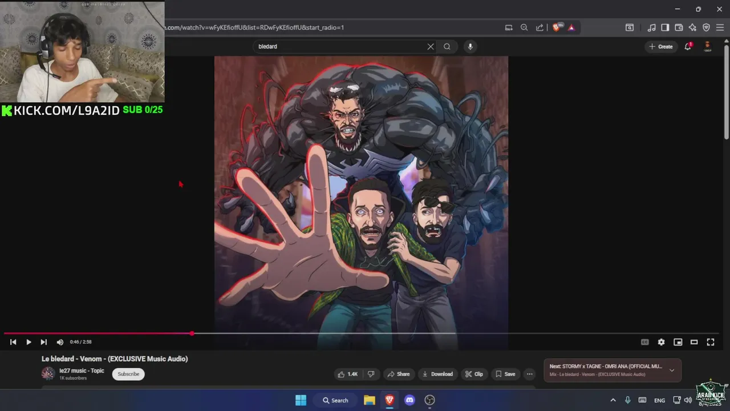Click the le27 music channel avatar

click(x=48, y=374)
